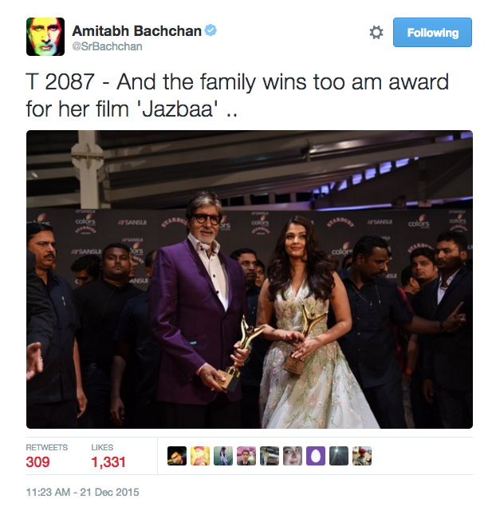This screenshot has width=496, height=507.
Task: Open Amitabh Bachchan's colorful profile picture
Action: click(x=45, y=37)
